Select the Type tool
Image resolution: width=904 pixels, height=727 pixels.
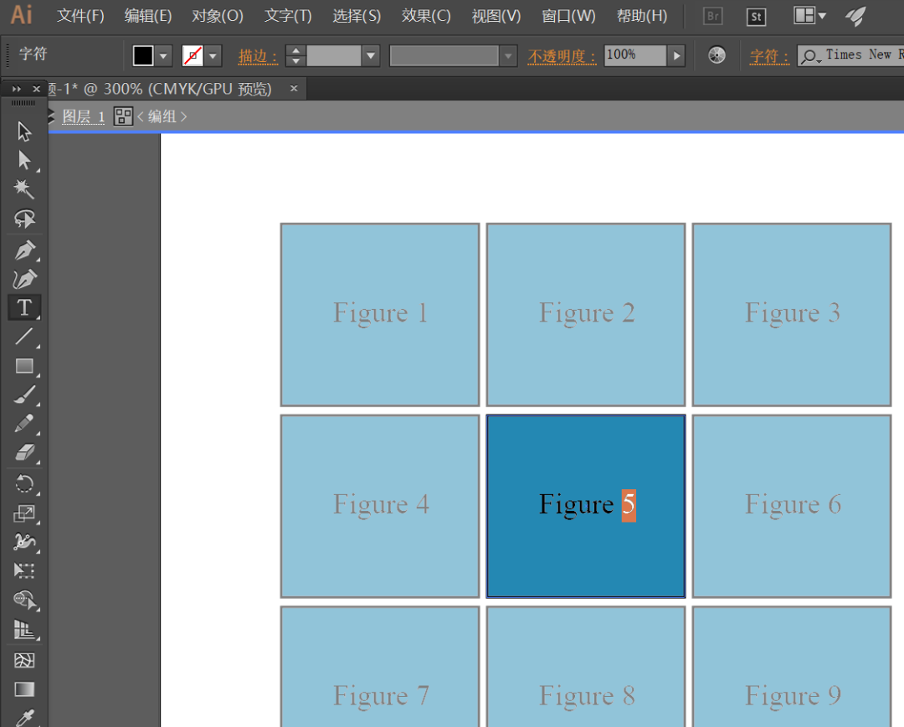[24, 307]
